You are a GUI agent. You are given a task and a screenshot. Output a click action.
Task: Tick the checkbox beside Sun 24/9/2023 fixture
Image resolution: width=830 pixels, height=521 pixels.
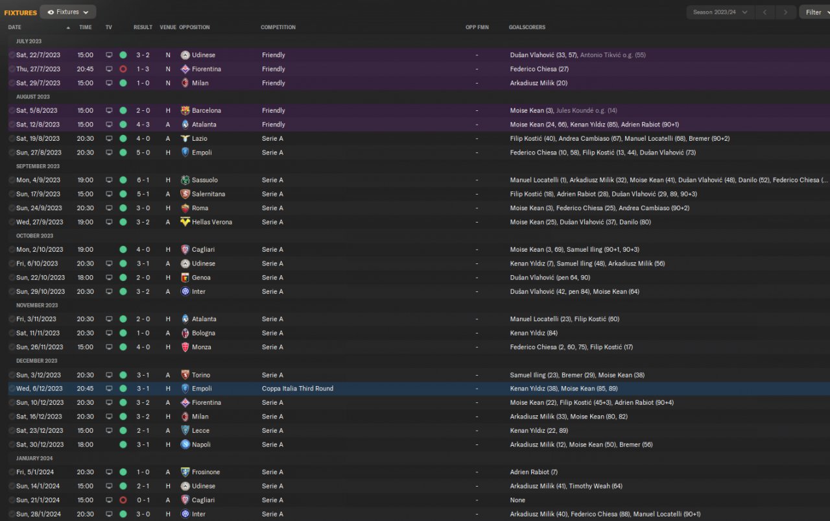point(12,208)
